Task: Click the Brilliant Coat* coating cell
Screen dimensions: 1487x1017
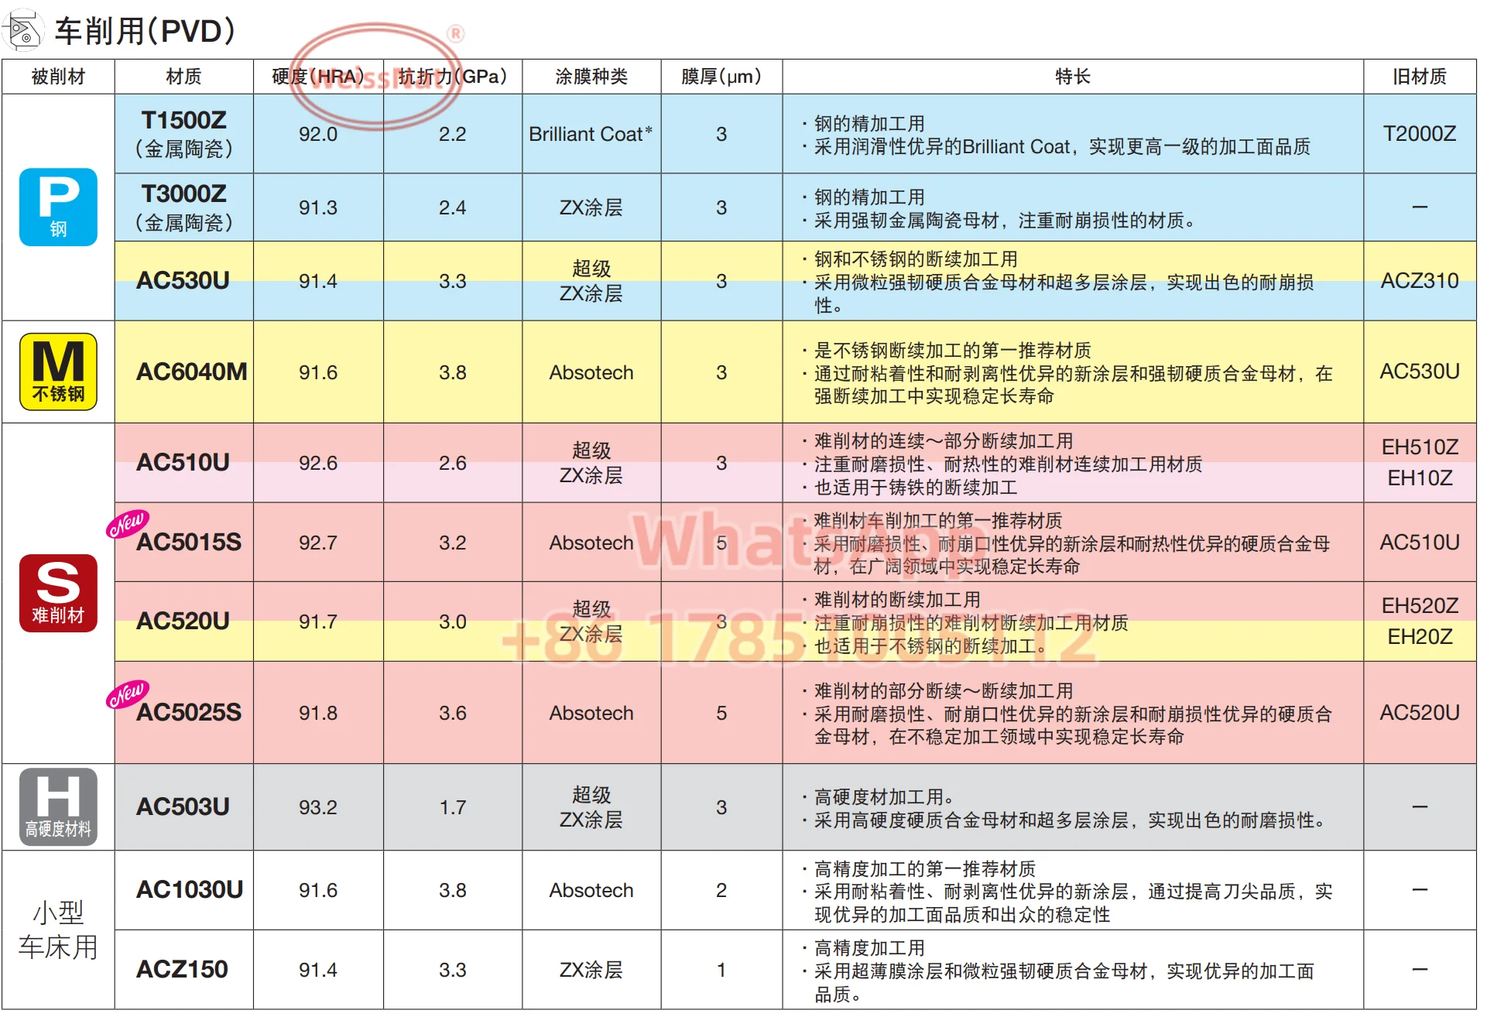Action: [591, 134]
